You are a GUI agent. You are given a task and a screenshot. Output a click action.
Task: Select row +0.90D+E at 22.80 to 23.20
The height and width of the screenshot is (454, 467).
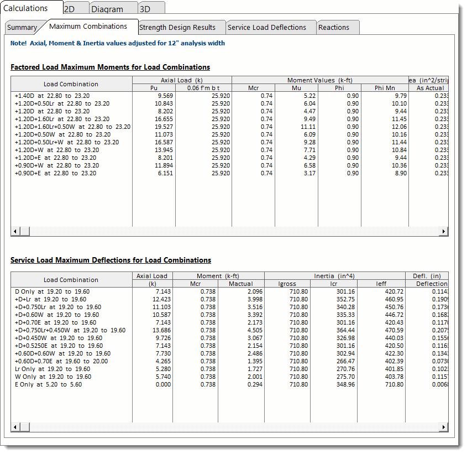[229, 173]
